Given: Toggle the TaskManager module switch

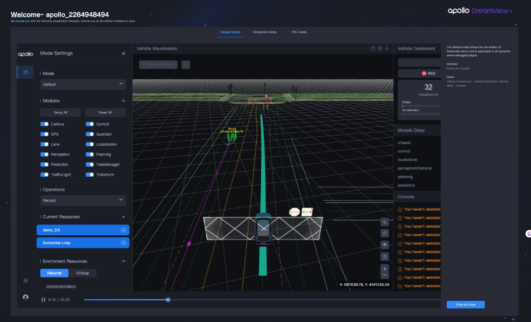Looking at the screenshot, I should point(90,164).
